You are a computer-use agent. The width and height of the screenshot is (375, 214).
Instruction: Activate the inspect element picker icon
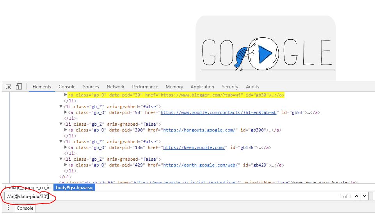pyautogui.click(x=8, y=87)
